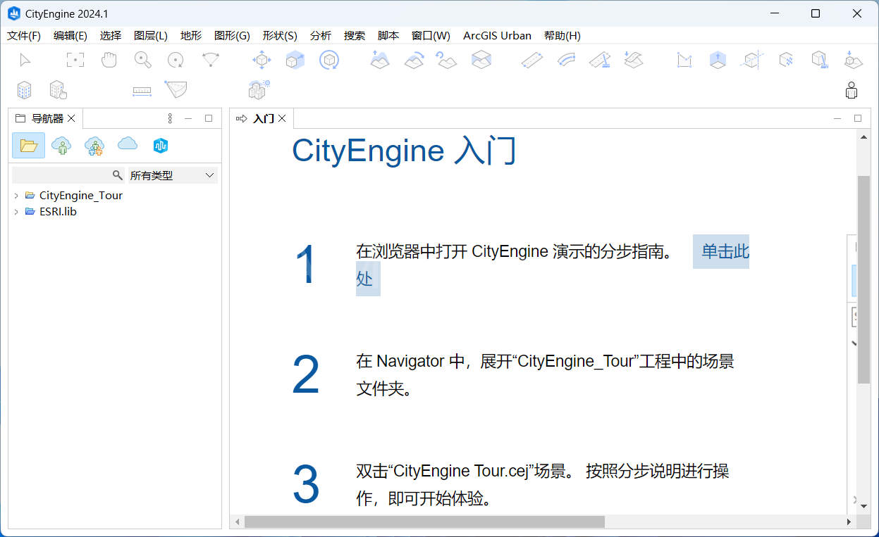879x537 pixels.
Task: Open the 帮助(H) menu
Action: [563, 36]
